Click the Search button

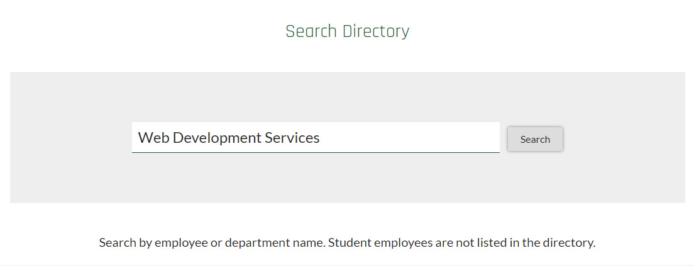[535, 139]
